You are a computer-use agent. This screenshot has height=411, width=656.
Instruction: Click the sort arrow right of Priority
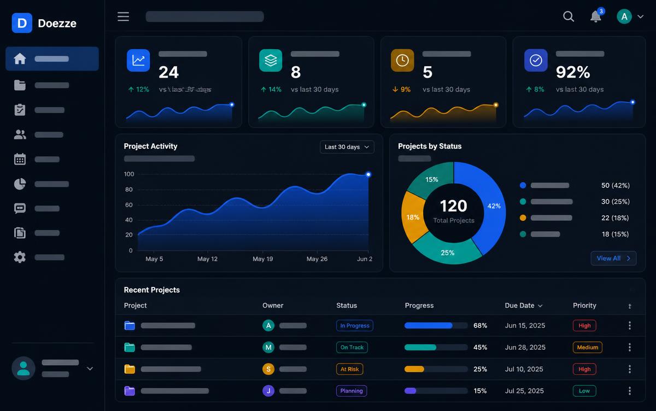630,307
